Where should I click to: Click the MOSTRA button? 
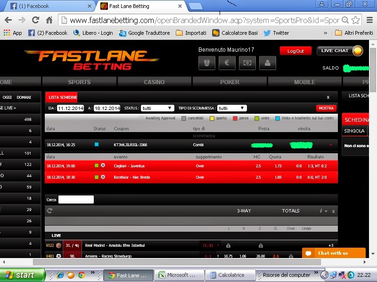(x=326, y=108)
